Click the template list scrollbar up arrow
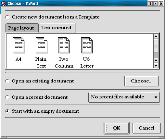Image resolution: width=165 pixels, height=139 pixels. pyautogui.click(x=156, y=36)
